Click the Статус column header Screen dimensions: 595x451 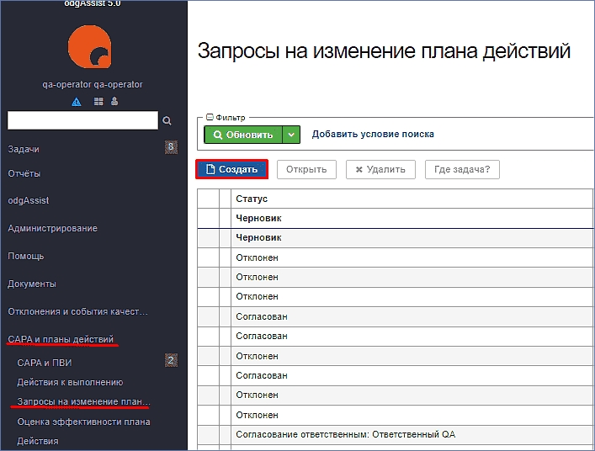click(x=412, y=199)
